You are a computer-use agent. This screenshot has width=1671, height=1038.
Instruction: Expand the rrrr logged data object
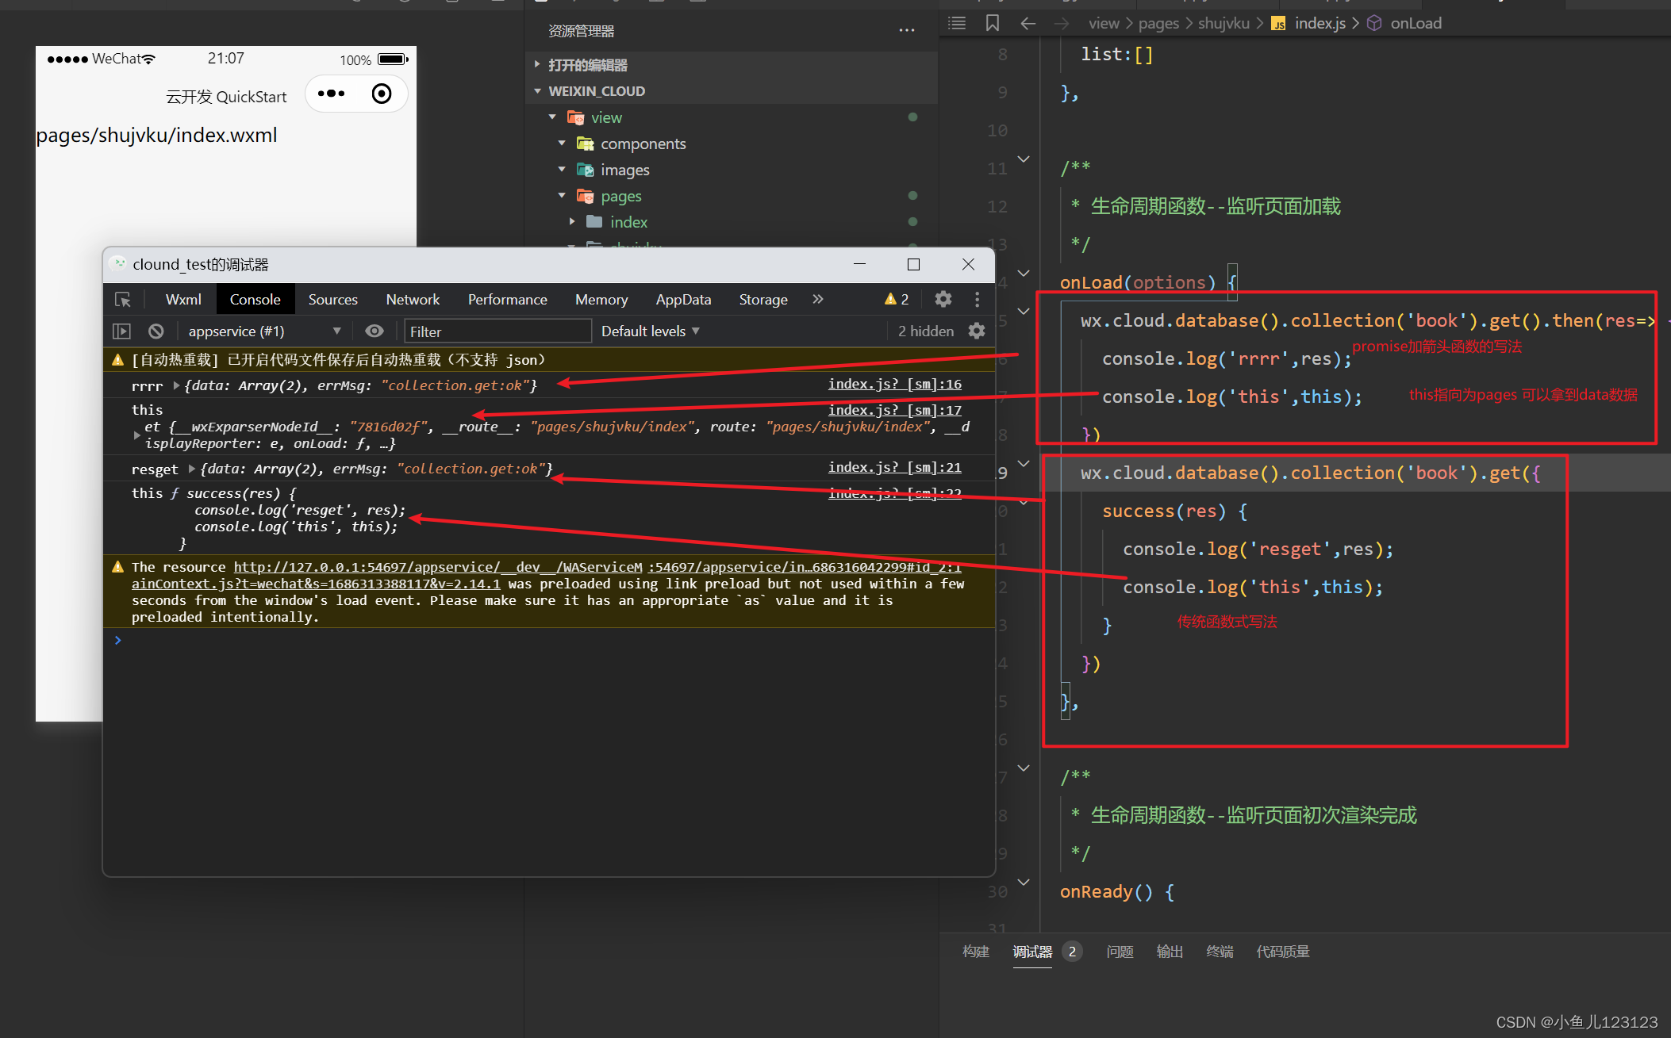[176, 385]
